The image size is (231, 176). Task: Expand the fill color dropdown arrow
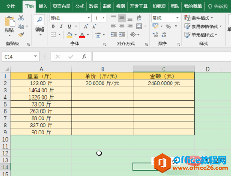click(76, 35)
